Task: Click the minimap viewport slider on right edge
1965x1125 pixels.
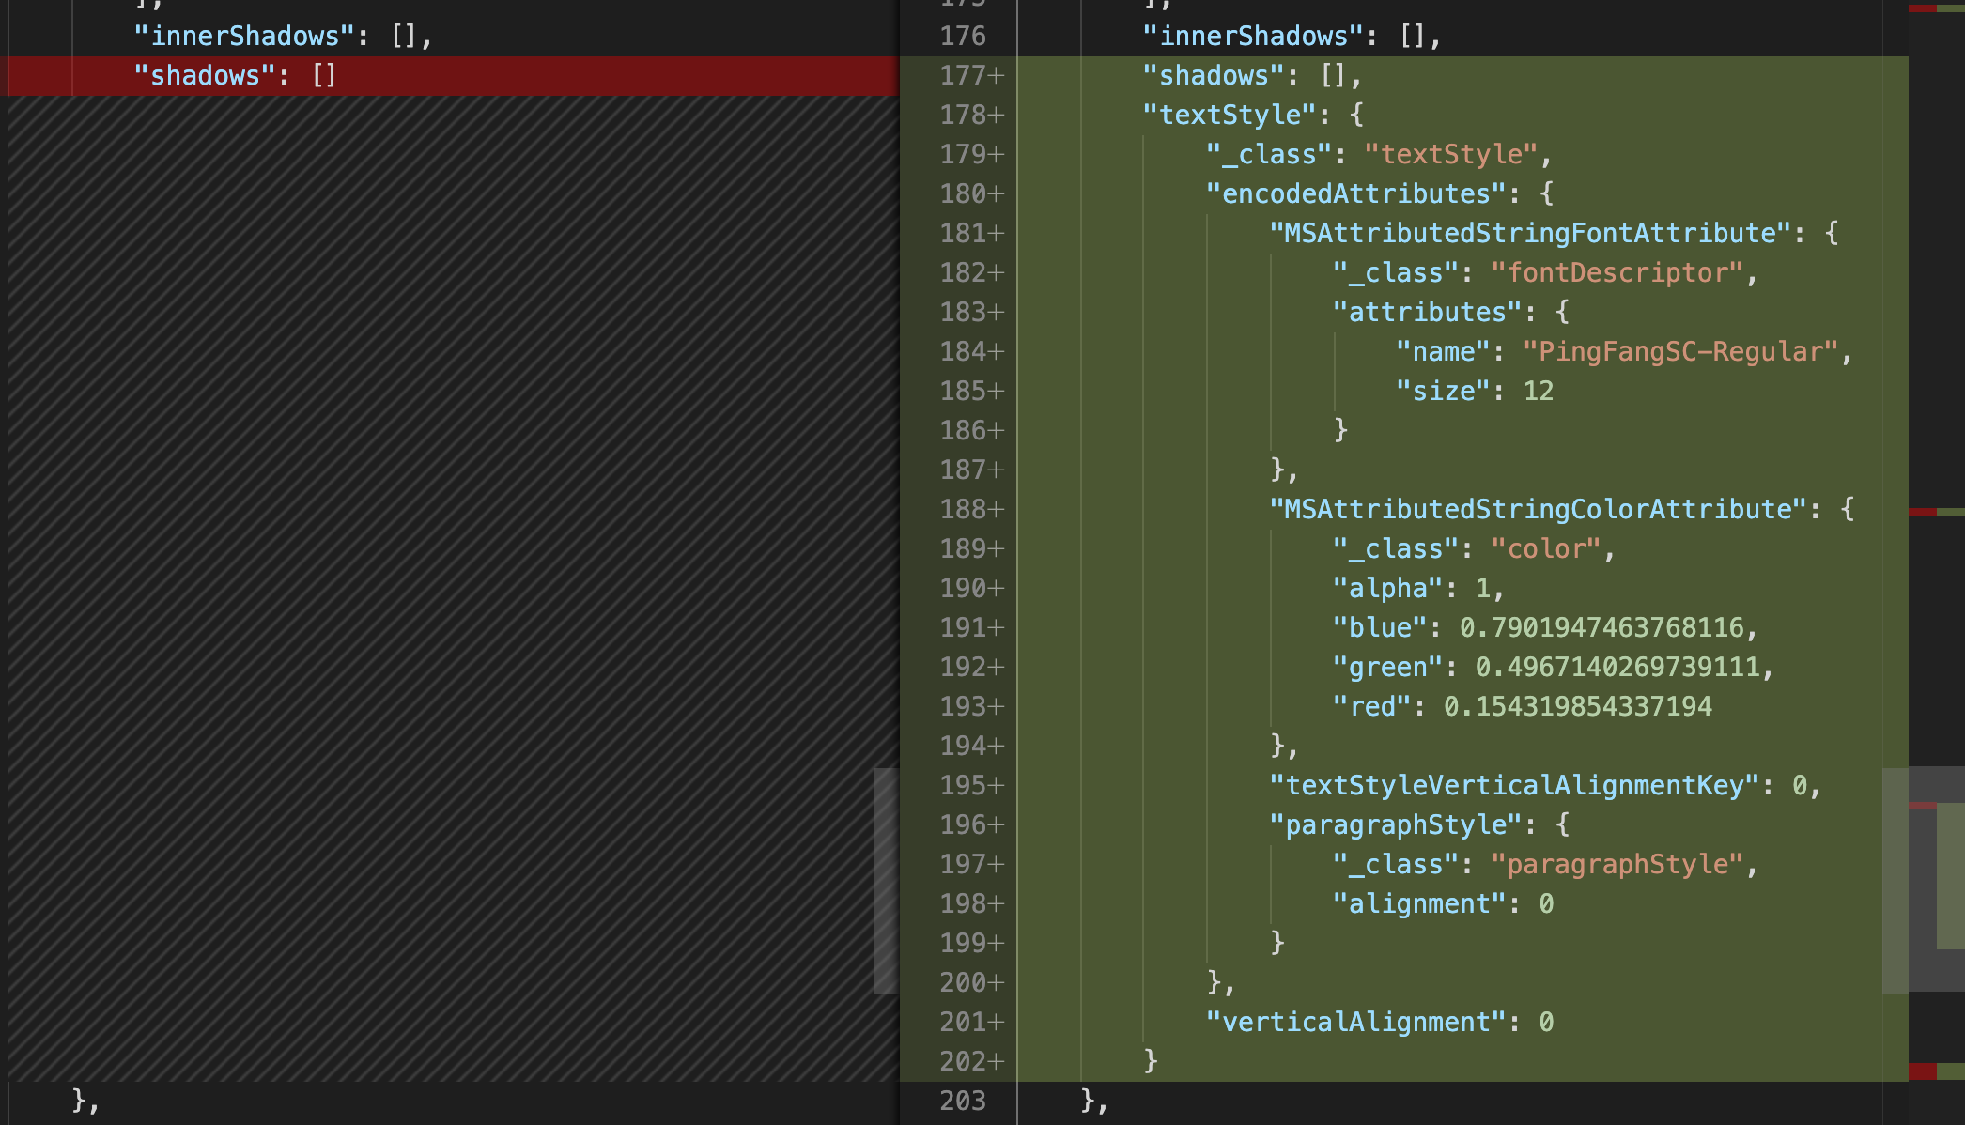Action: [x=1923, y=879]
